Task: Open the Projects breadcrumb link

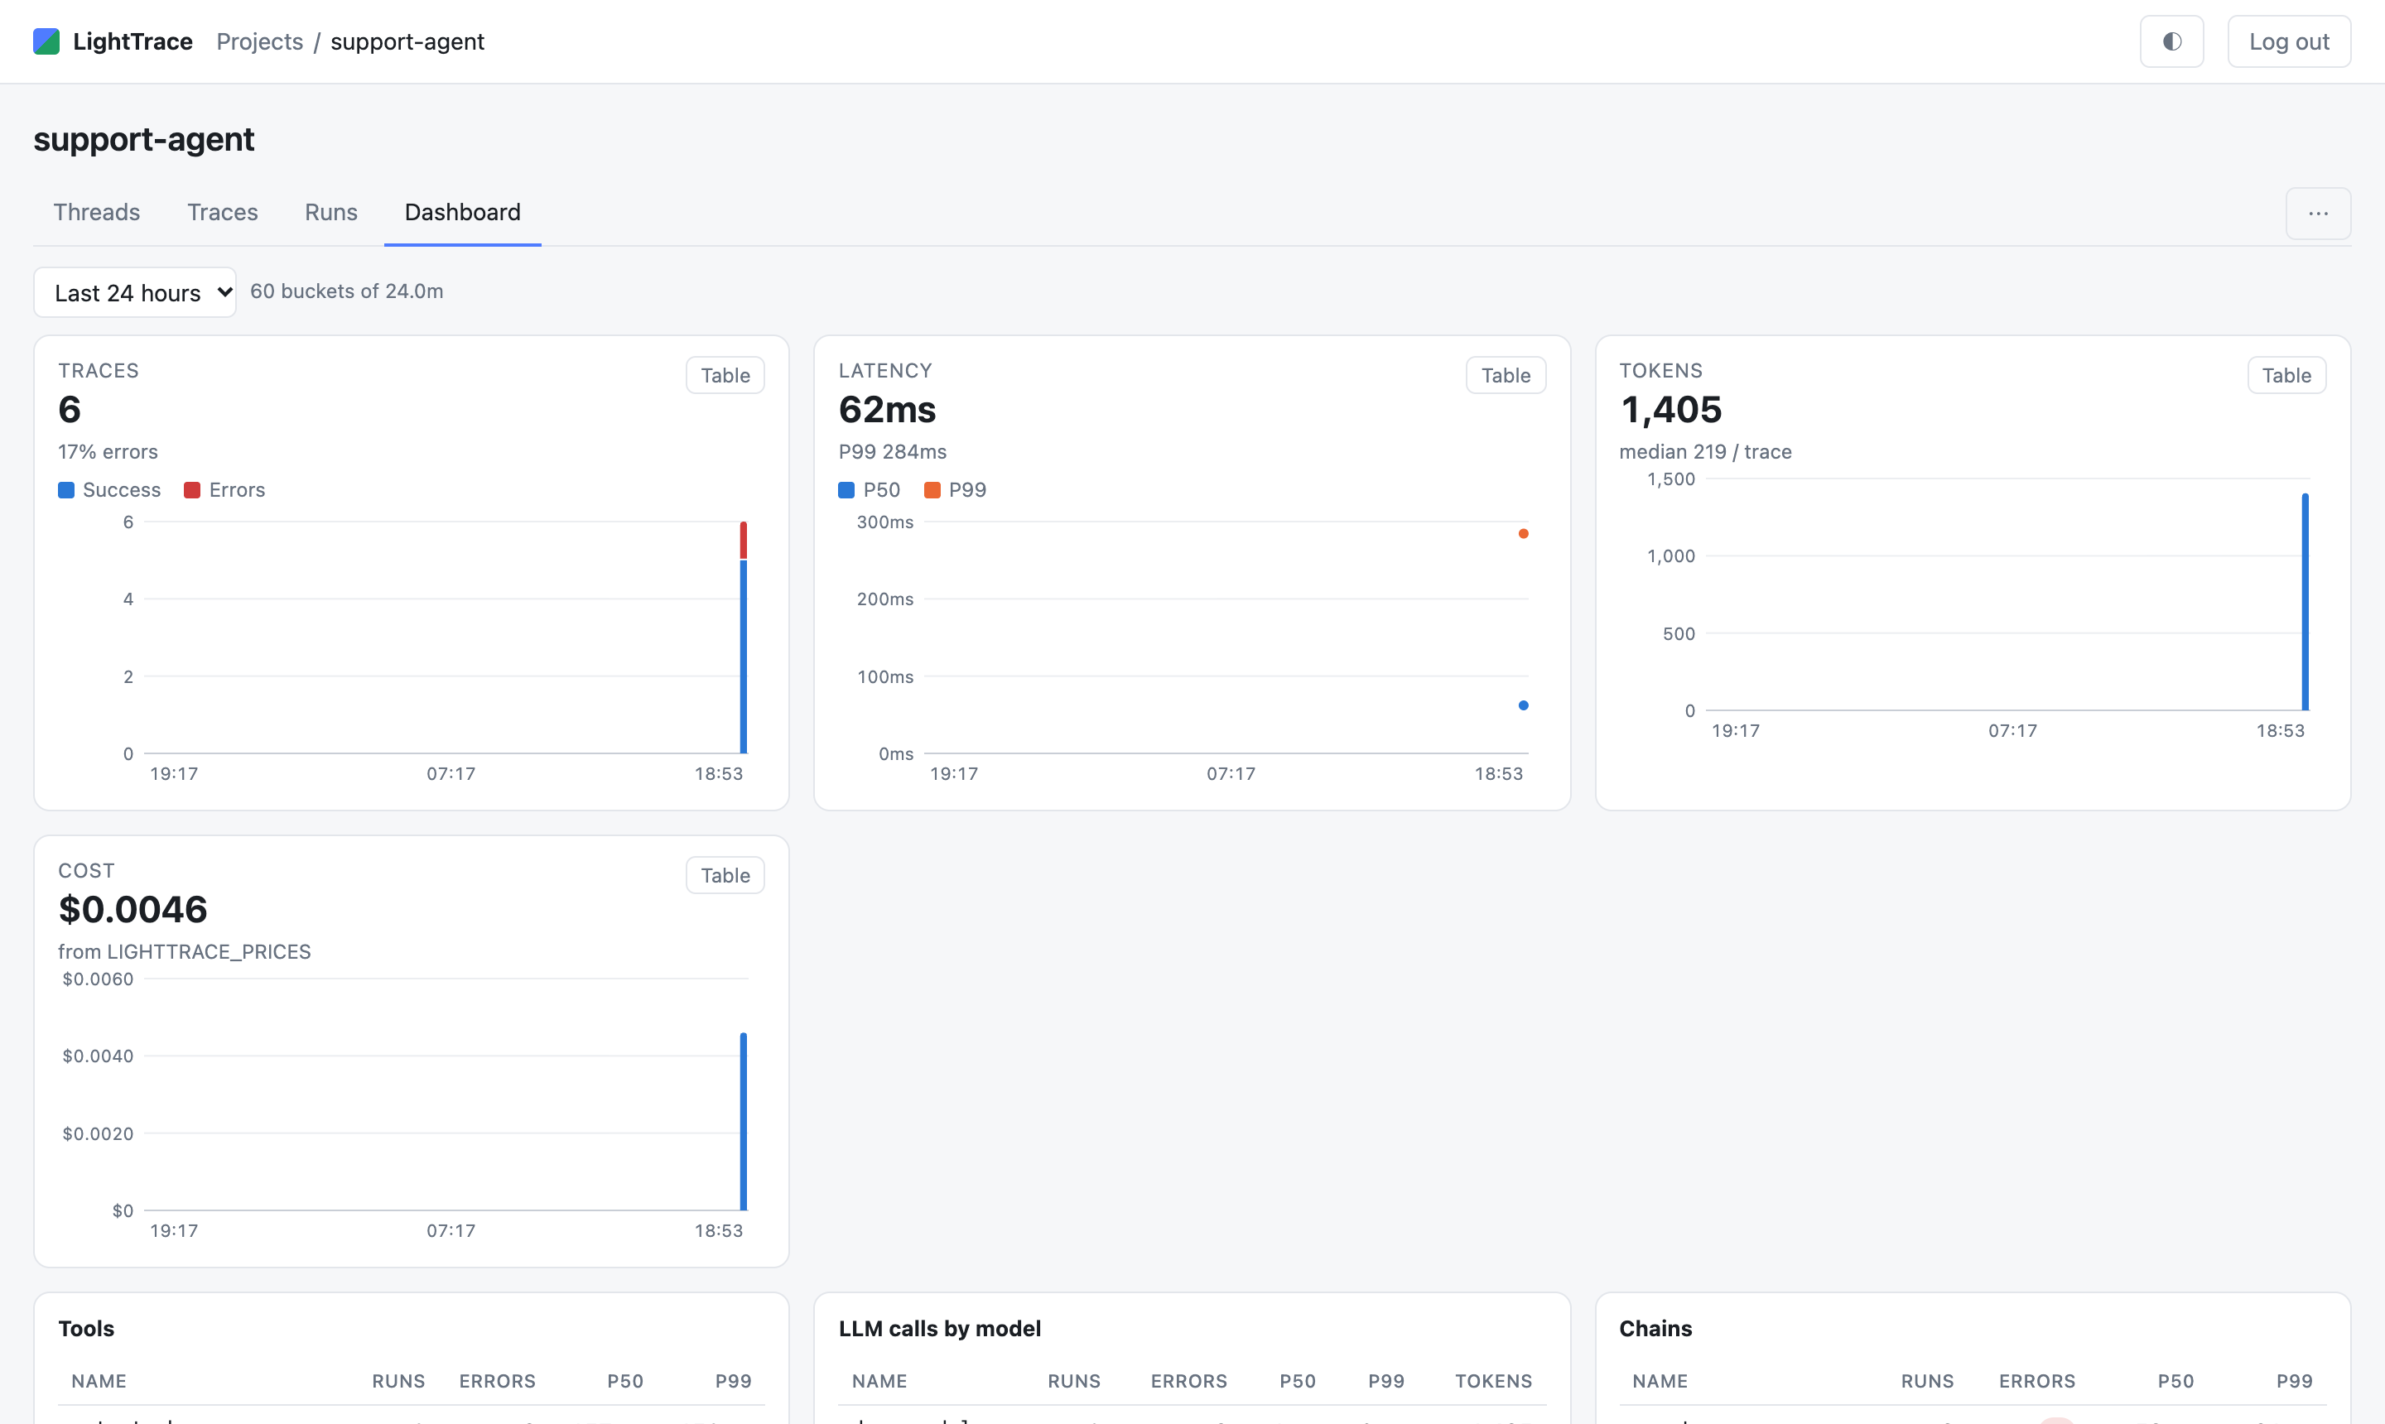Action: (259, 41)
